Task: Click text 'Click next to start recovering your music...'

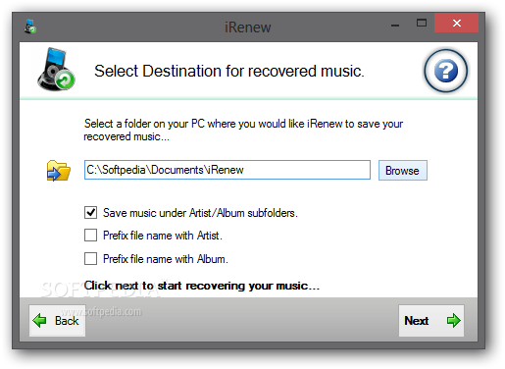Action: tap(202, 286)
